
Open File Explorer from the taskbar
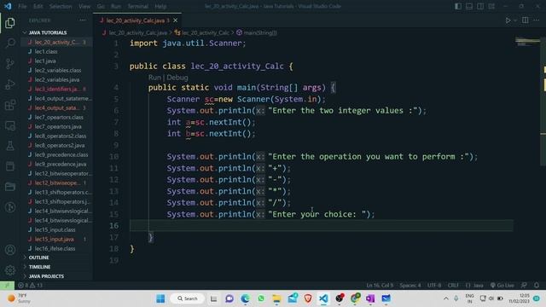click(x=276, y=298)
